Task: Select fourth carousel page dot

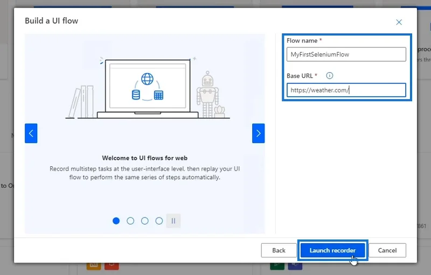Action: pos(159,221)
